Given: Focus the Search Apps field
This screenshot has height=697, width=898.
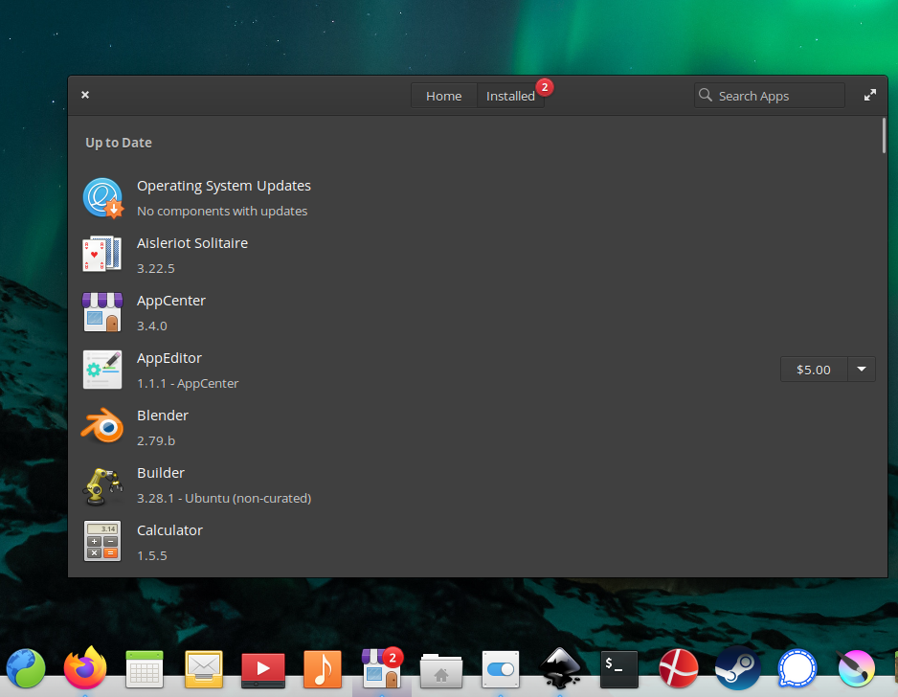Looking at the screenshot, I should pos(769,96).
